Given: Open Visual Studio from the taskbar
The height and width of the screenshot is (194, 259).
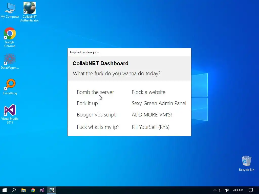Looking at the screenshot, I should point(42,190).
